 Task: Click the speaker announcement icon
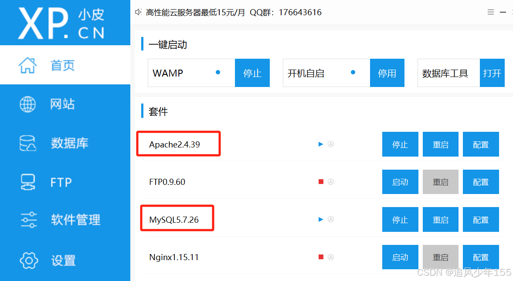138,12
